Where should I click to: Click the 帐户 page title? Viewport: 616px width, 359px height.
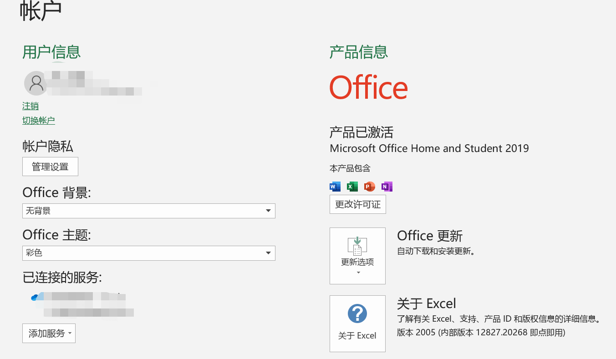point(41,11)
